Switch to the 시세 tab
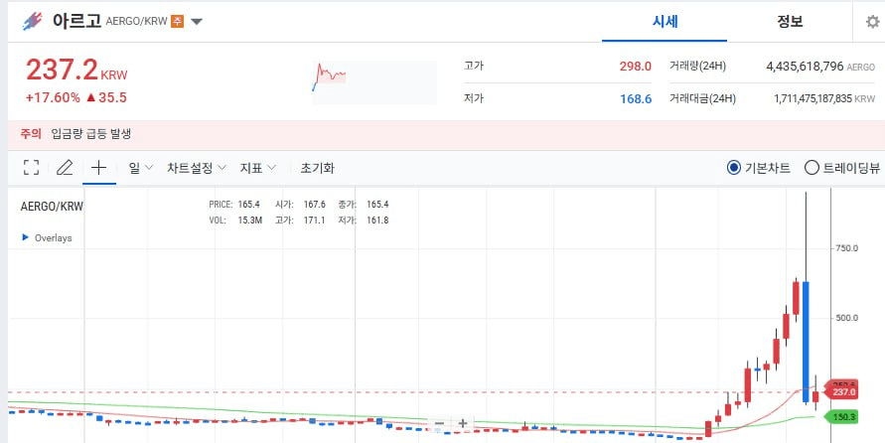The width and height of the screenshot is (885, 443). point(664,22)
